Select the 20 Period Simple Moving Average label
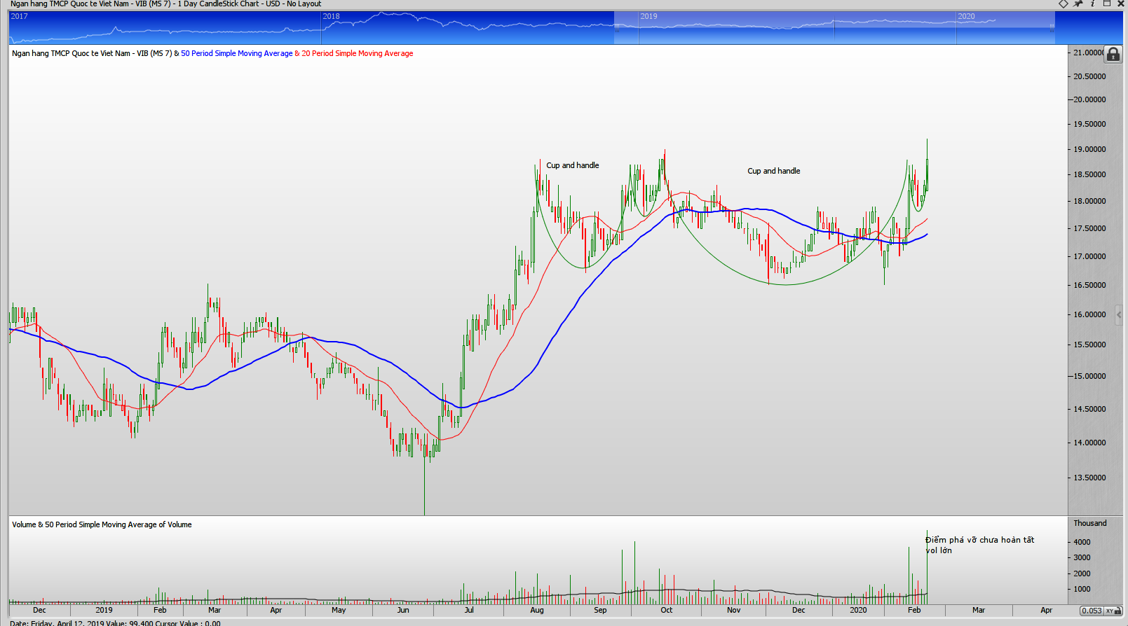This screenshot has height=626, width=1128. pyautogui.click(x=357, y=53)
